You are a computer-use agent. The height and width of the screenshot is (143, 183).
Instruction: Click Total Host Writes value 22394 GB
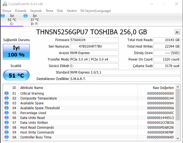click(167, 46)
